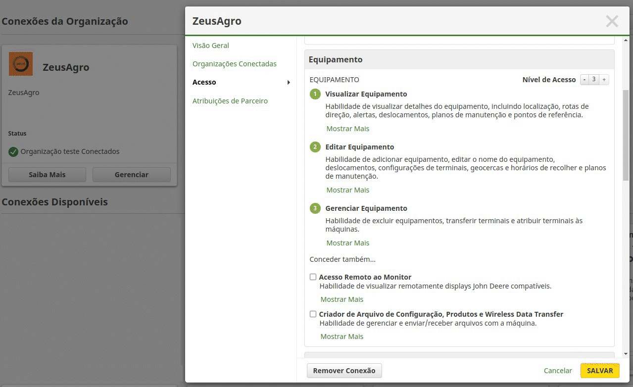Click the ZeusAgro logo in the background card
Screen dimensions: 633x387
[21, 64]
